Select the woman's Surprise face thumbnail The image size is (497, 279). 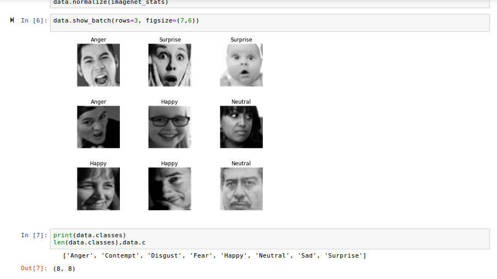click(x=169, y=65)
